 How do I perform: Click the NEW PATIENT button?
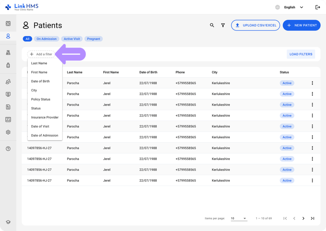point(301,25)
